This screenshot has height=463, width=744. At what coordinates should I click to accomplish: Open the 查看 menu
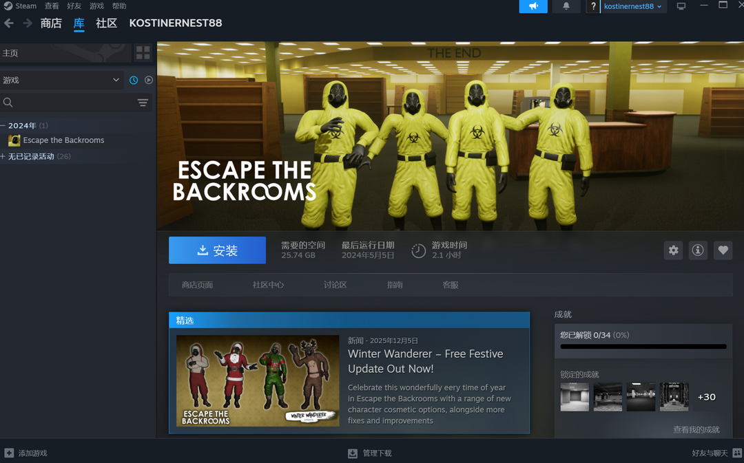pyautogui.click(x=51, y=6)
